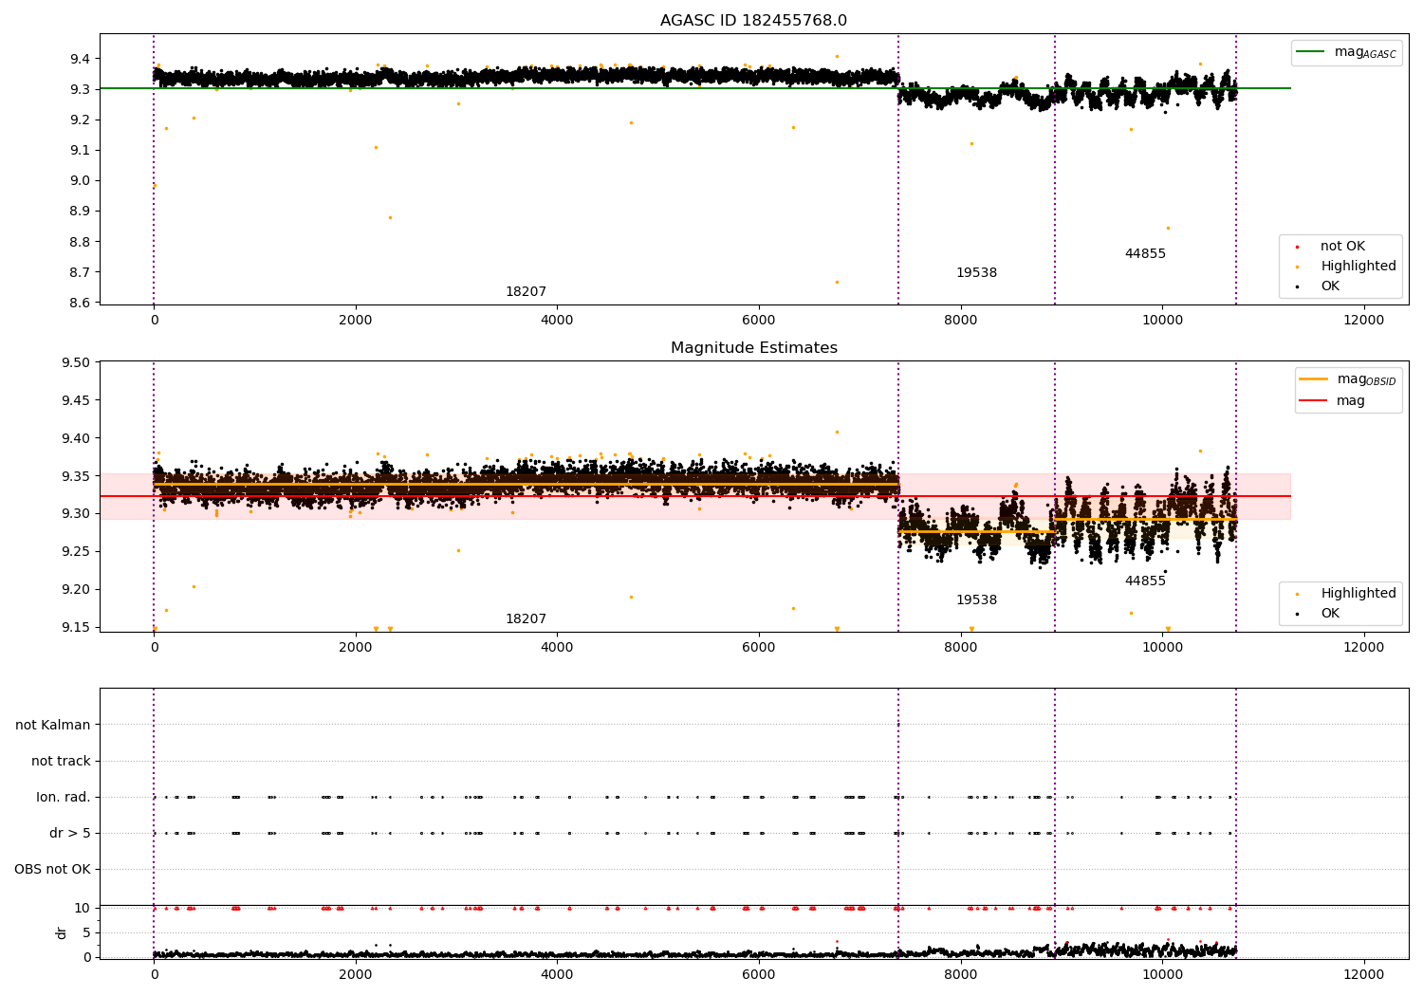Click y-axis tick 9.4 in AGASC plot
1423x996 pixels.
click(x=80, y=59)
